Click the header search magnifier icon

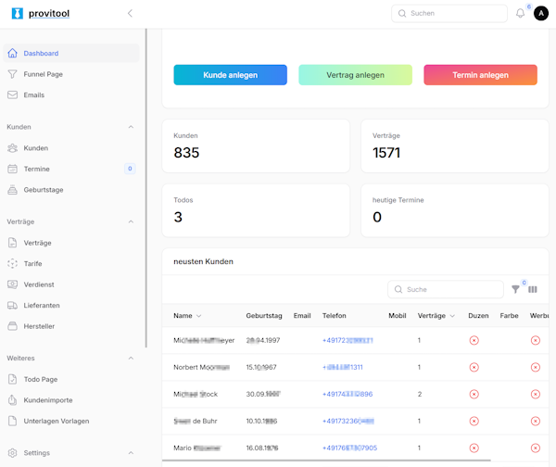point(402,14)
